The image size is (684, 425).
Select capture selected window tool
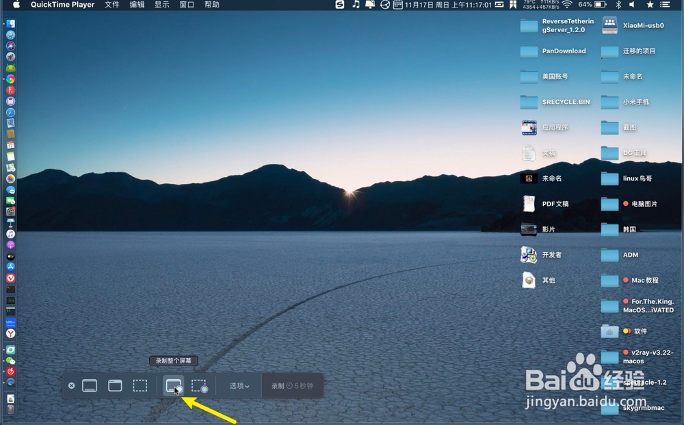115,386
